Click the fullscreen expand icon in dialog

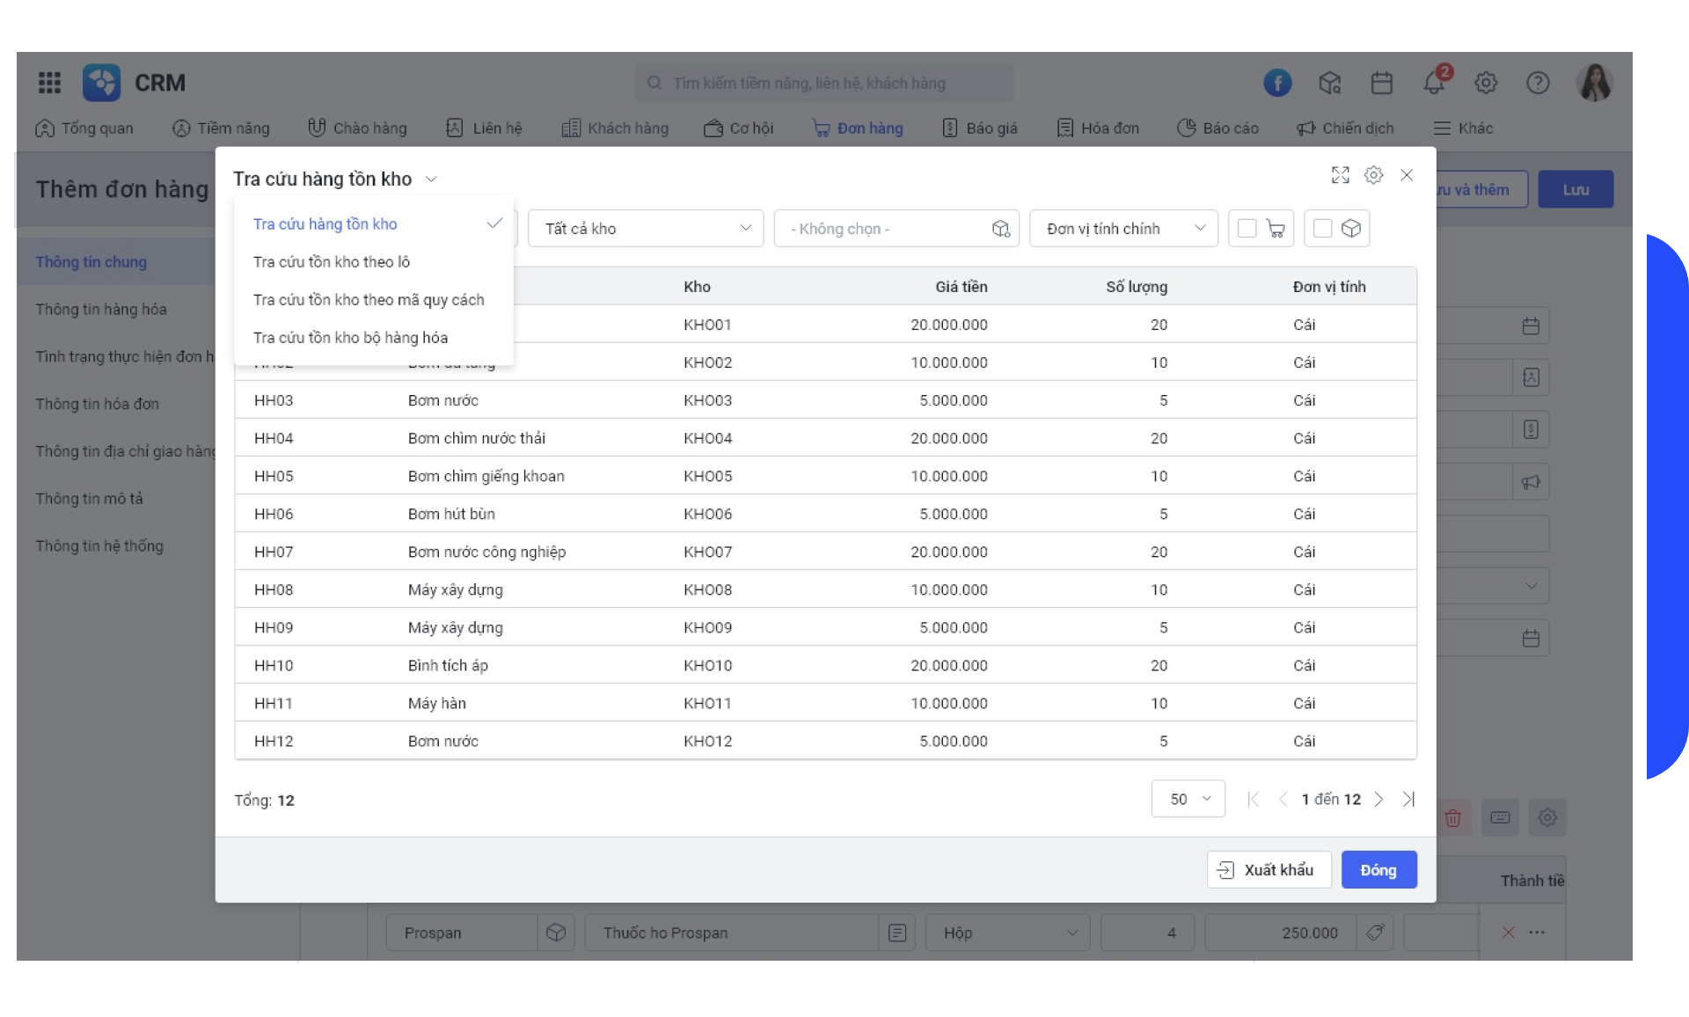[1340, 175]
